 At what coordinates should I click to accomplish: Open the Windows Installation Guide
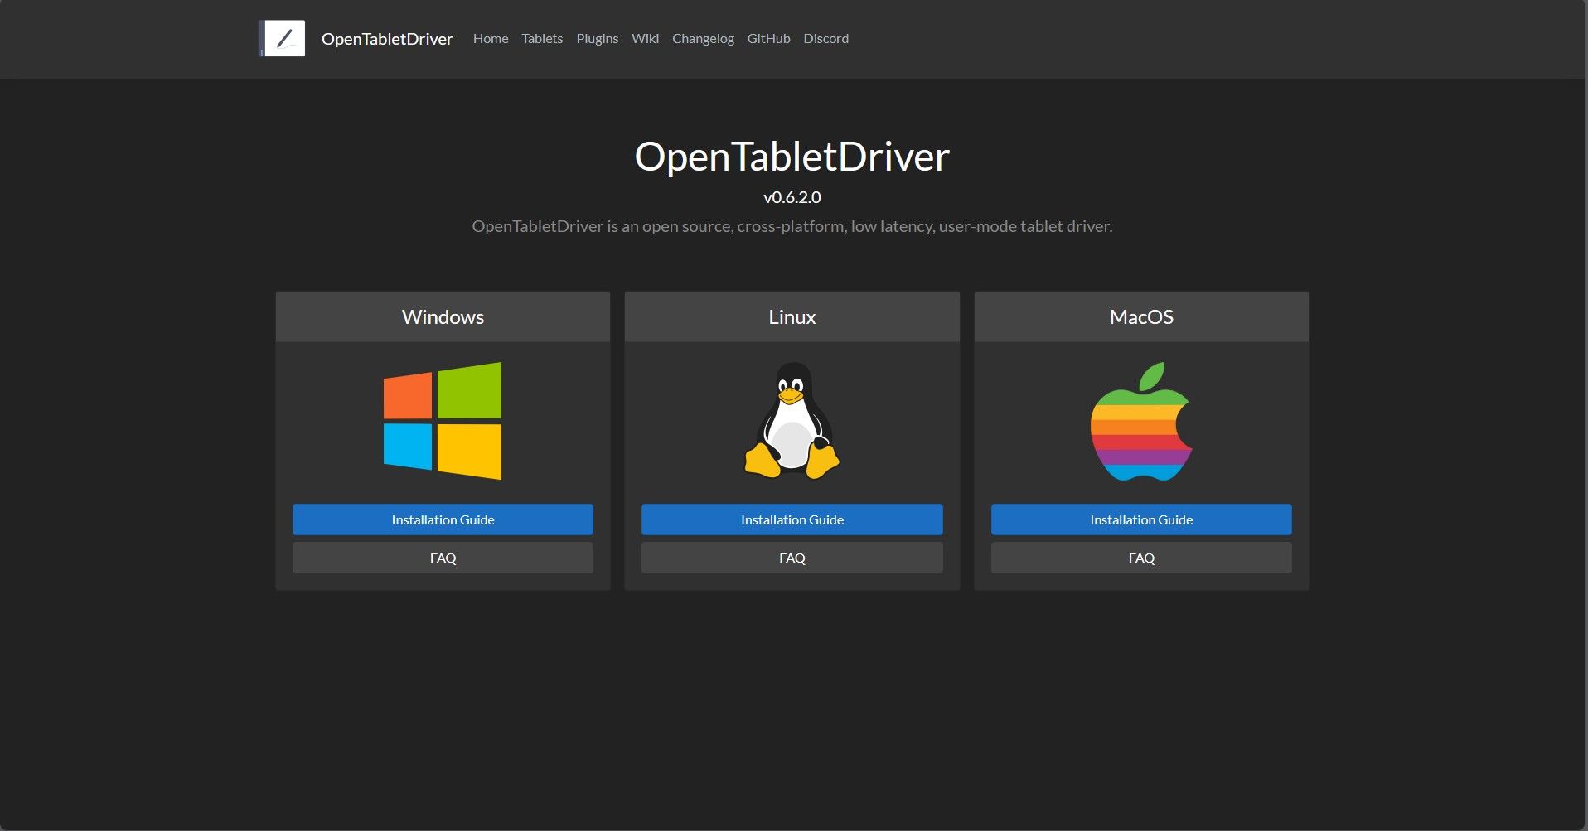[443, 519]
